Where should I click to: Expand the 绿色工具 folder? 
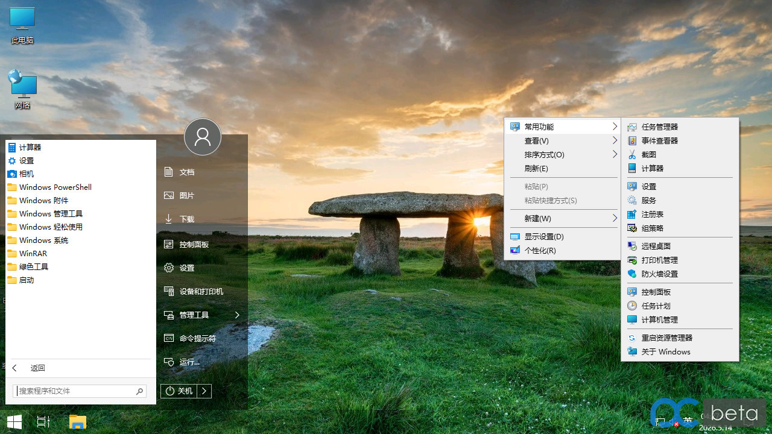81,266
